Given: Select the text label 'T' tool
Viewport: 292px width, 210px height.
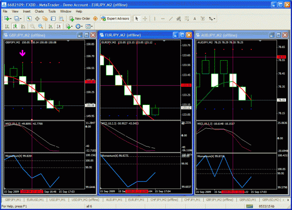Looking at the screenshot, I should [203, 19].
